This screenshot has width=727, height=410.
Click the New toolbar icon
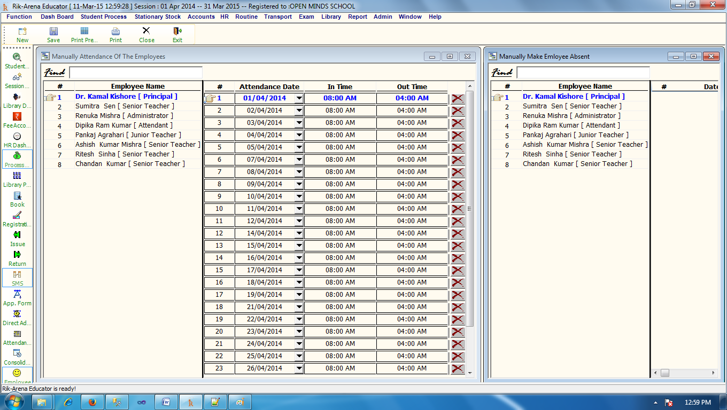point(22,35)
